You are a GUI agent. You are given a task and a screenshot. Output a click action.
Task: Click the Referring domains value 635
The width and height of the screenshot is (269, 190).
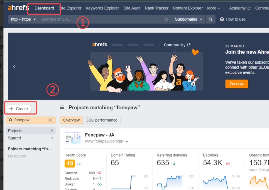(163, 163)
